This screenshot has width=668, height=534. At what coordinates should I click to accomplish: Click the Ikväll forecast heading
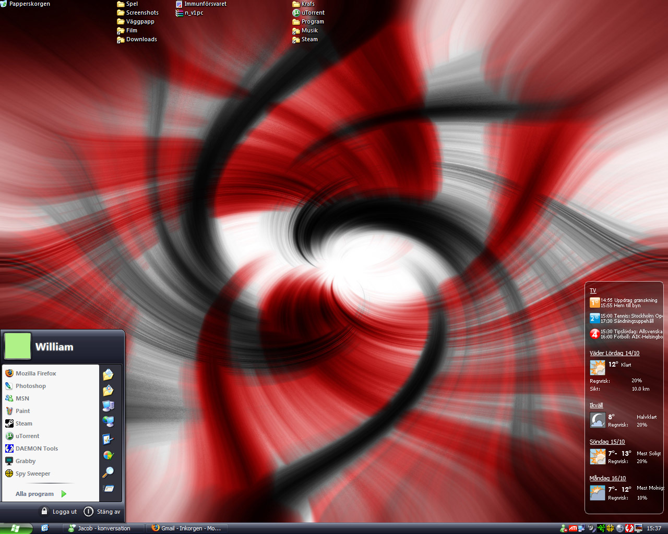tap(597, 405)
